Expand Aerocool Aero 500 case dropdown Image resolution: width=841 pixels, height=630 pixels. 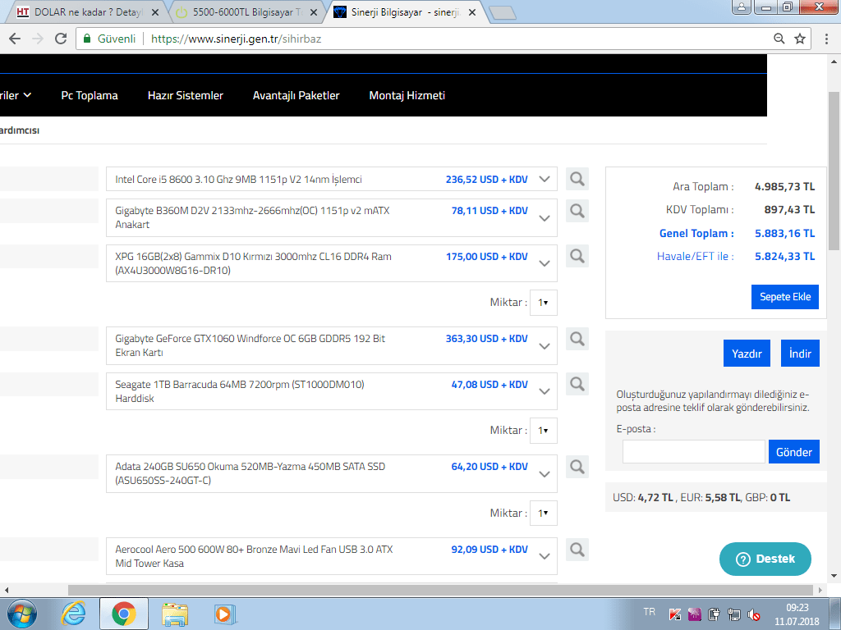[x=544, y=557]
